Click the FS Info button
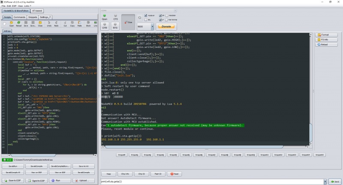 click(x=326, y=40)
